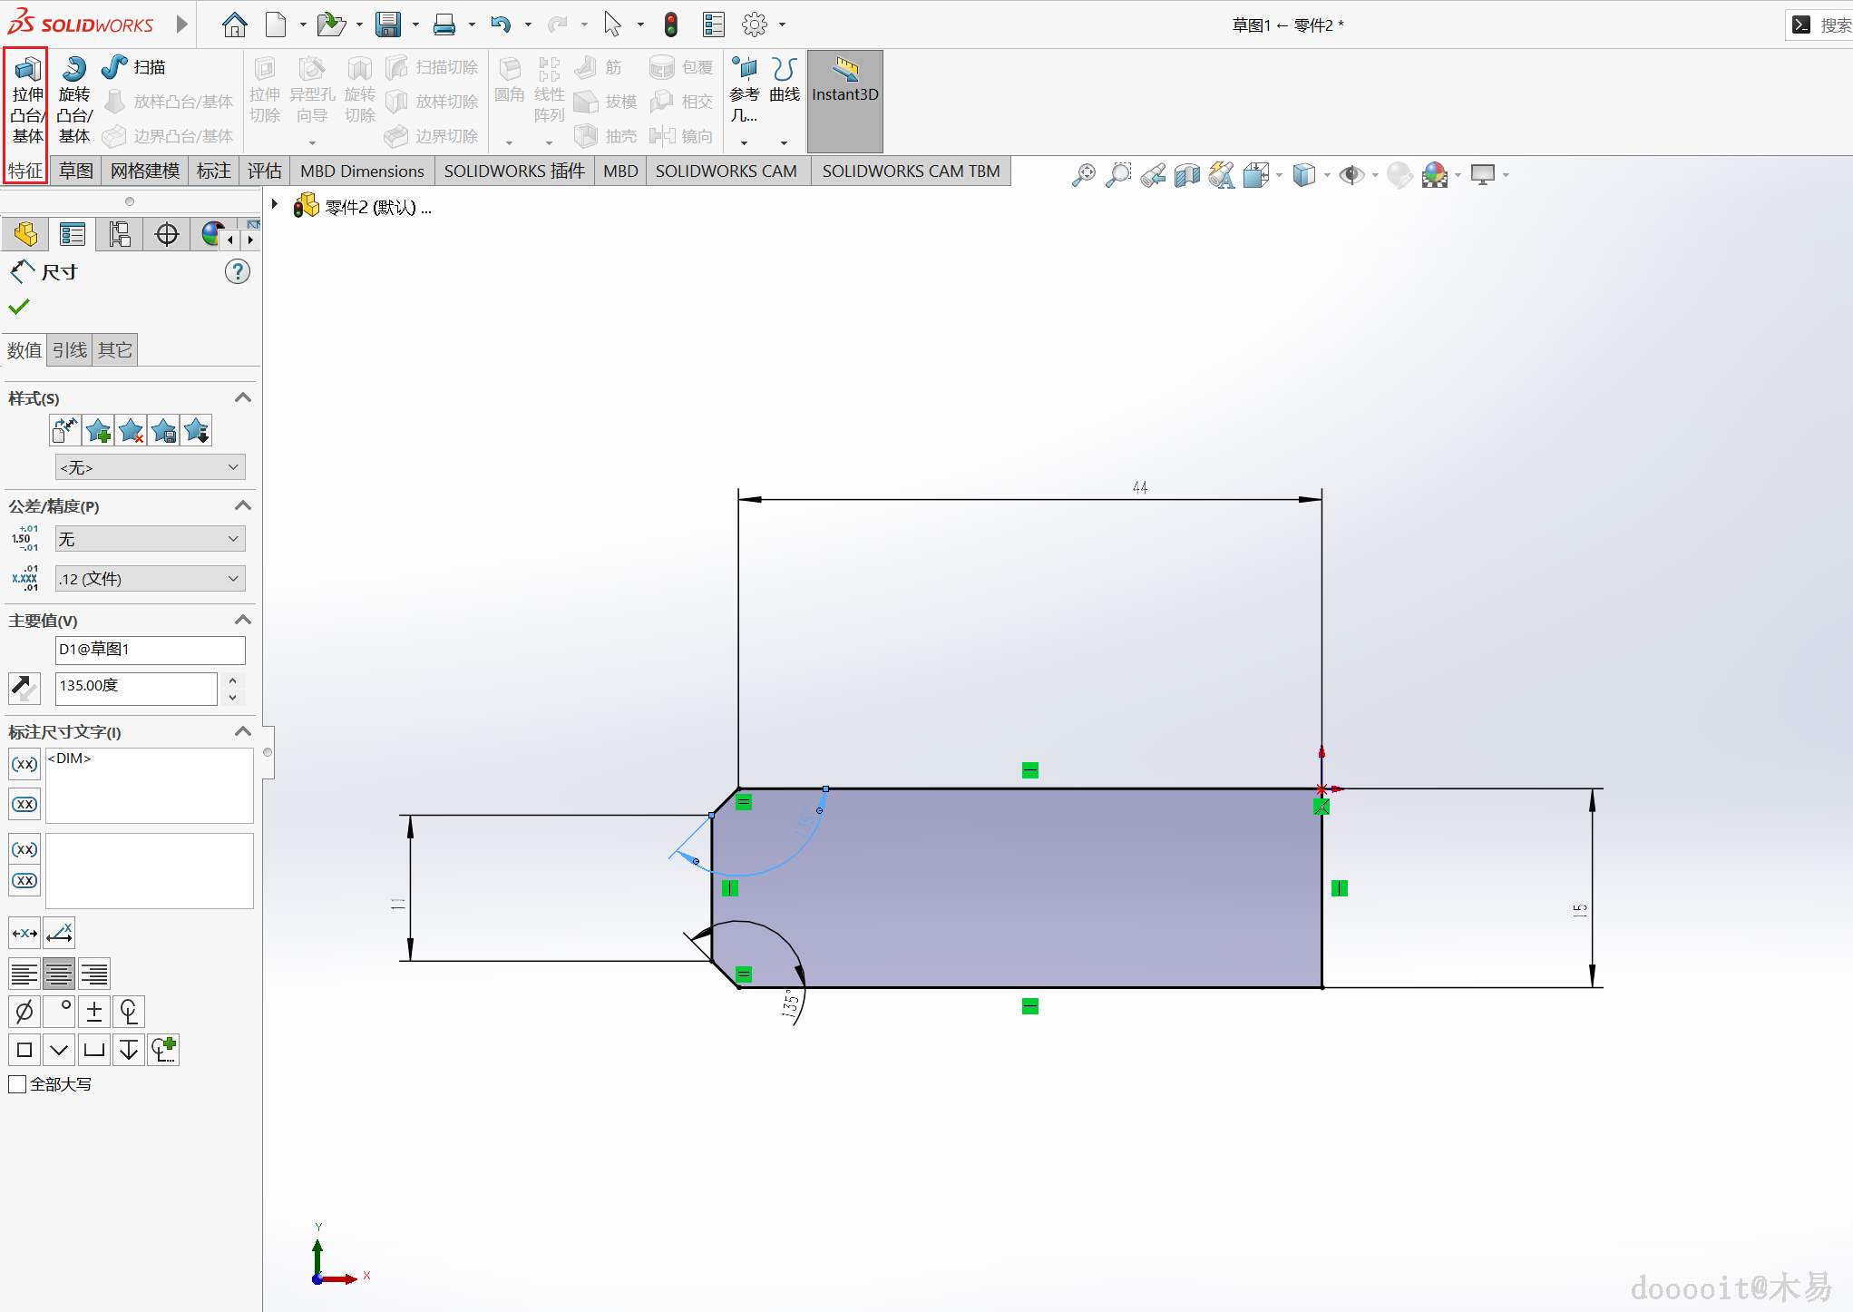
Task: Open the Save icon in top toolbar
Action: coord(388,24)
